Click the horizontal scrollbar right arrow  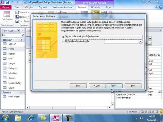[109, 108]
